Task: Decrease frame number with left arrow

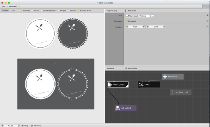Action: click(x=2, y=126)
